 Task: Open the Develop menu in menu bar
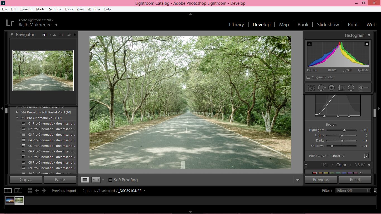click(x=26, y=9)
